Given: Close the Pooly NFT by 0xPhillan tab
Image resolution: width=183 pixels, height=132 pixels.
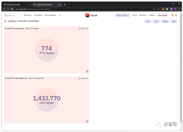Looking at the screenshot, I should [x=60, y=5].
